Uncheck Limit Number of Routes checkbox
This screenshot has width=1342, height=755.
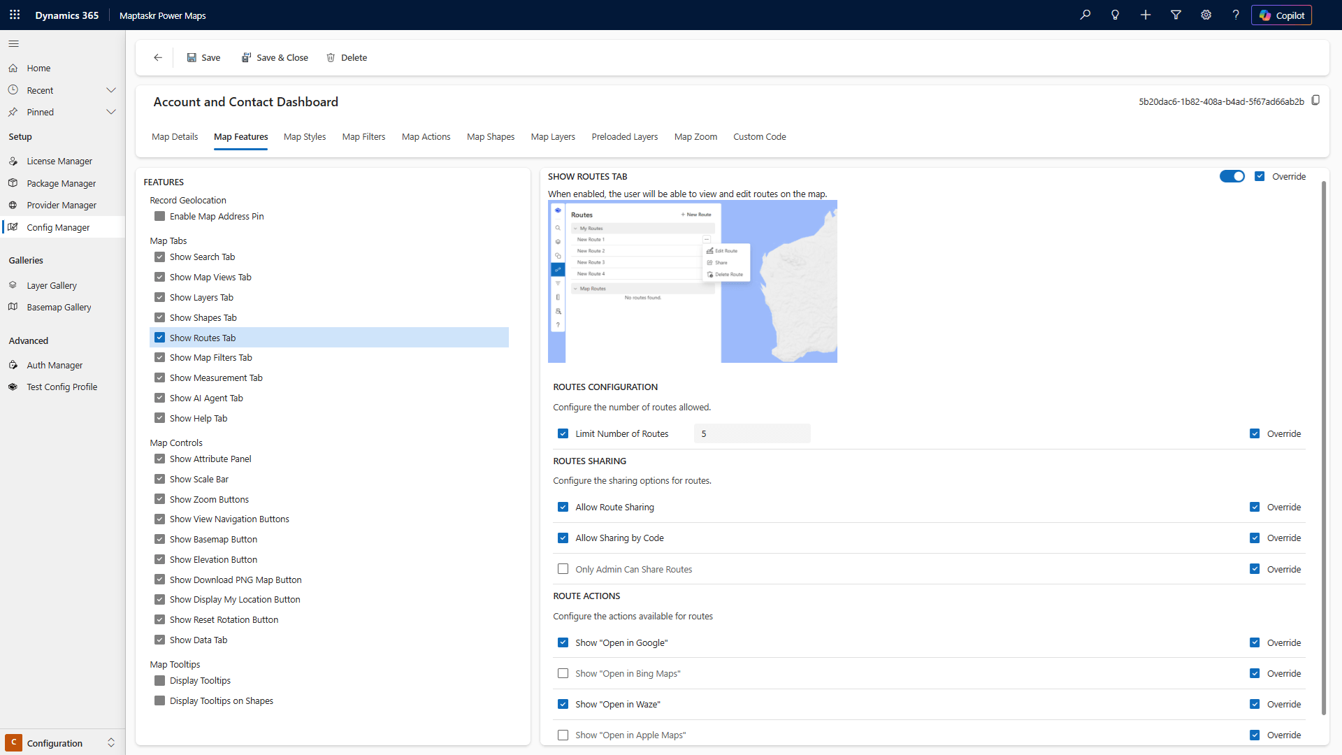pos(563,433)
